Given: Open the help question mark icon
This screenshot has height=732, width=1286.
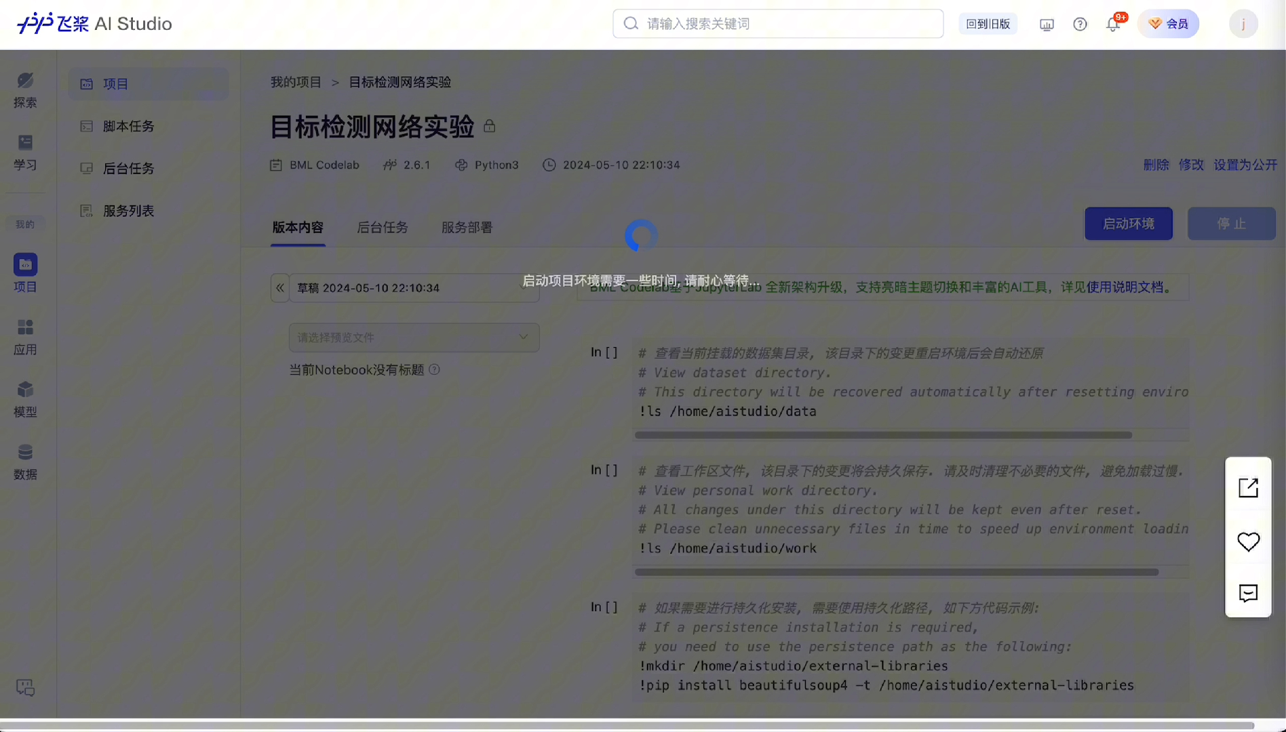Looking at the screenshot, I should tap(1080, 24).
